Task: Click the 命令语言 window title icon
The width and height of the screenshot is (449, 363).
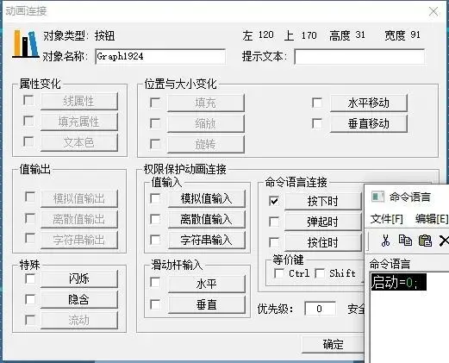Action: click(377, 197)
